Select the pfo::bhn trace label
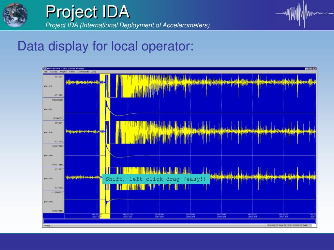Viewport: 334px width, 250px height. 48,201
